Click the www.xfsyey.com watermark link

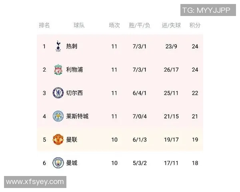(35, 182)
